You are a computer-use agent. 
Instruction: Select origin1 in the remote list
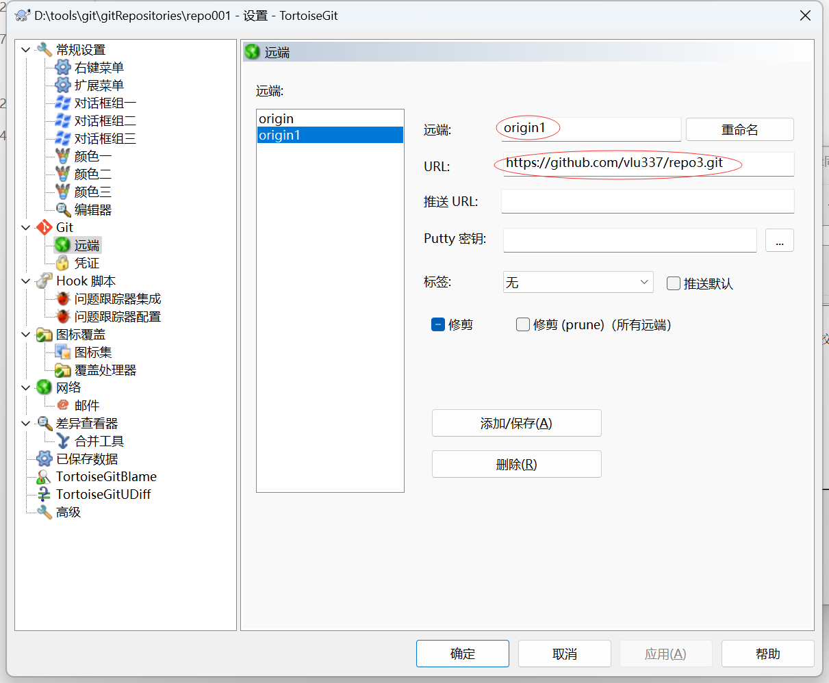[x=330, y=135]
